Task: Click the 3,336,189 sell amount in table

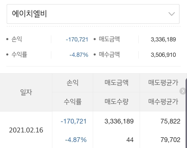Action: click(119, 121)
